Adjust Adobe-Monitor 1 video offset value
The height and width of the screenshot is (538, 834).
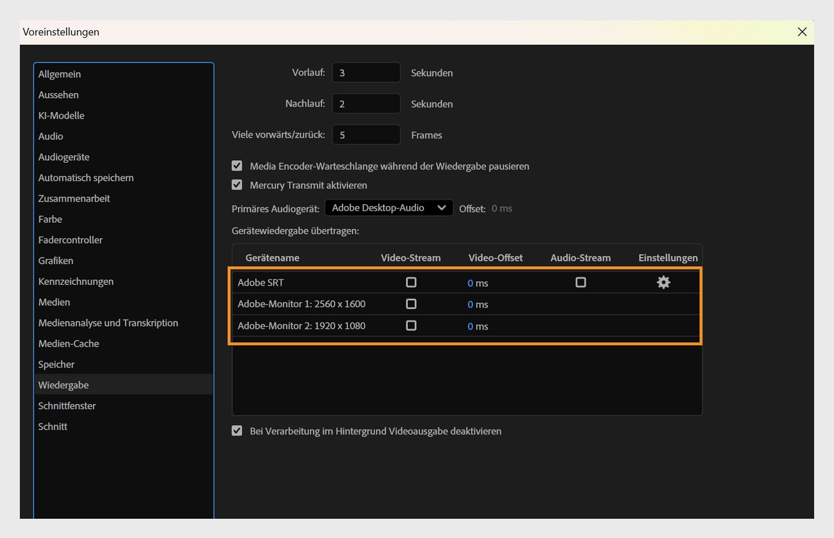click(470, 305)
